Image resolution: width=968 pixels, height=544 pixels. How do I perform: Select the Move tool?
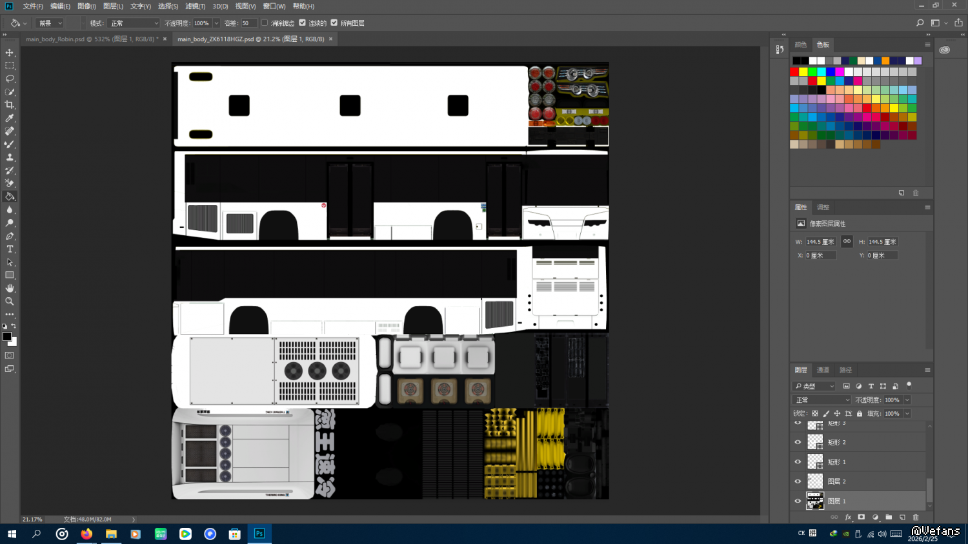point(10,52)
